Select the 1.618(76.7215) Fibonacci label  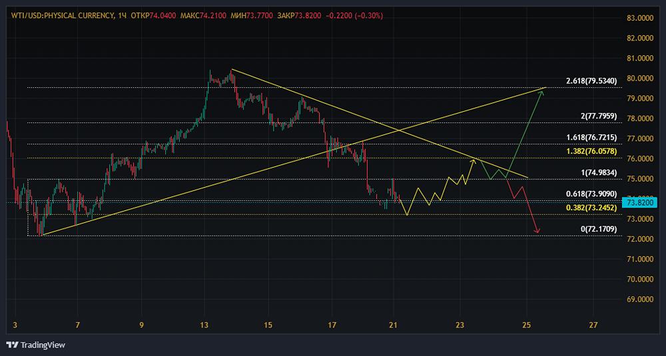591,138
